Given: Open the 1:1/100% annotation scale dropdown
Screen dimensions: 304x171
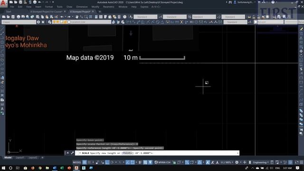Looking at the screenshot, I should click(227, 162).
